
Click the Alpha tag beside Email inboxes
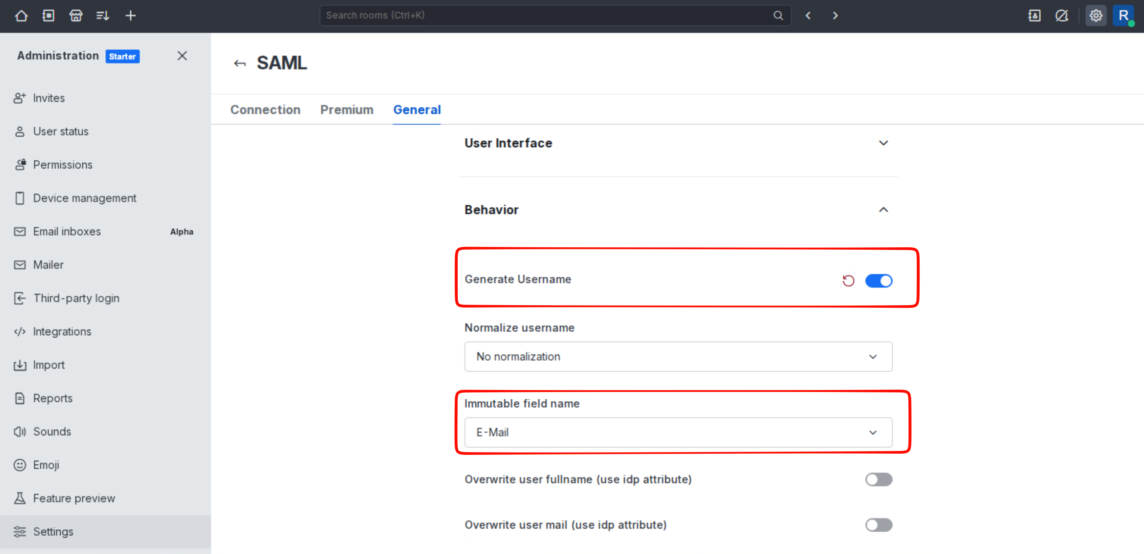click(182, 231)
